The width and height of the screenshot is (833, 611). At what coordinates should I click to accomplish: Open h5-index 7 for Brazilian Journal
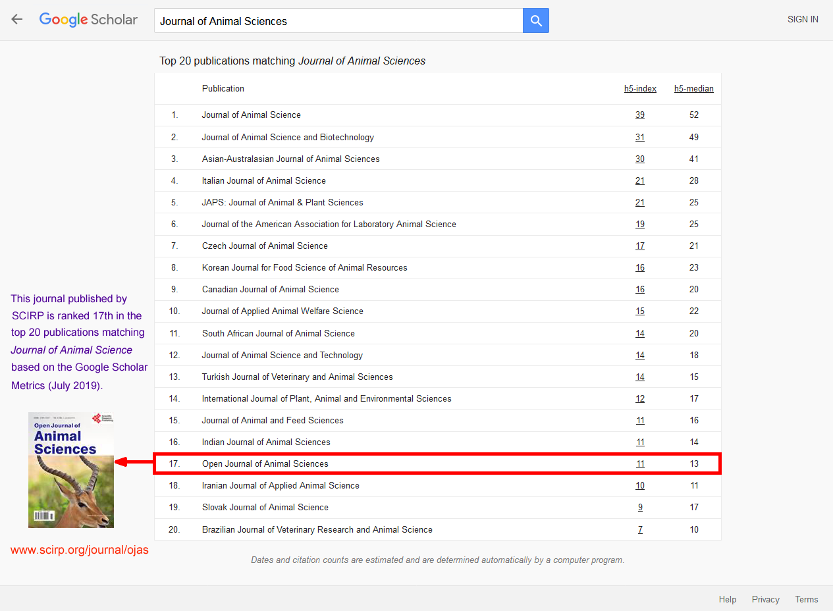640,530
